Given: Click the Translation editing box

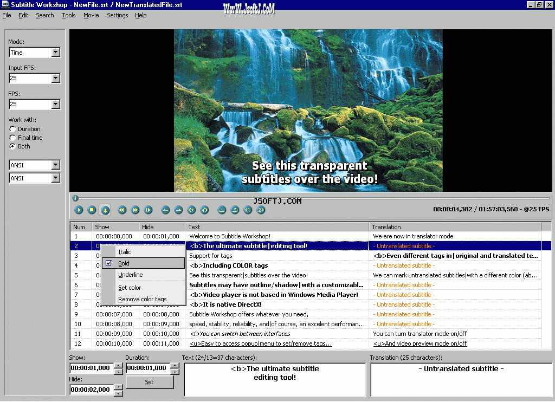Looking at the screenshot, I should 461,380.
